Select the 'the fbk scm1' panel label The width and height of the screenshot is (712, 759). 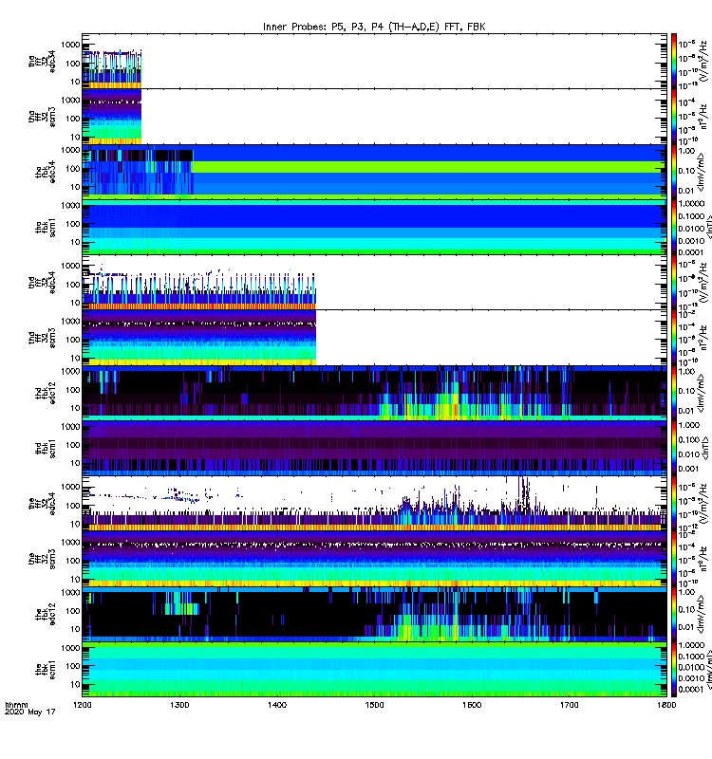click(46, 670)
